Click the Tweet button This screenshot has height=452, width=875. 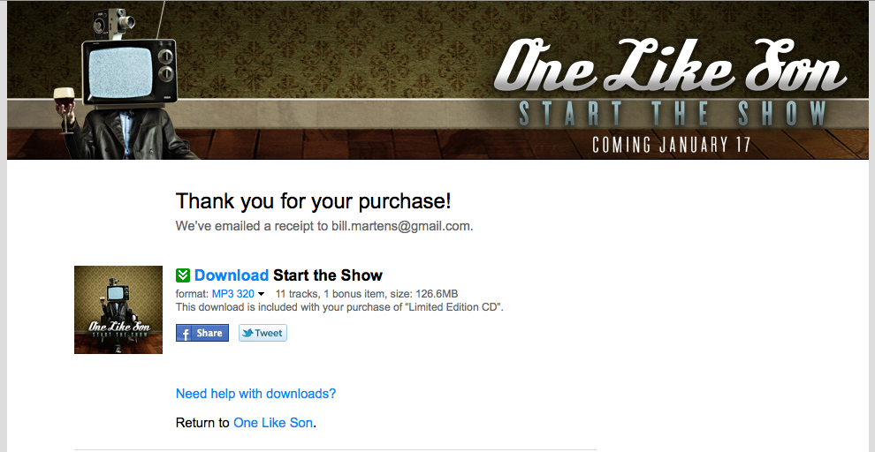[x=262, y=333]
